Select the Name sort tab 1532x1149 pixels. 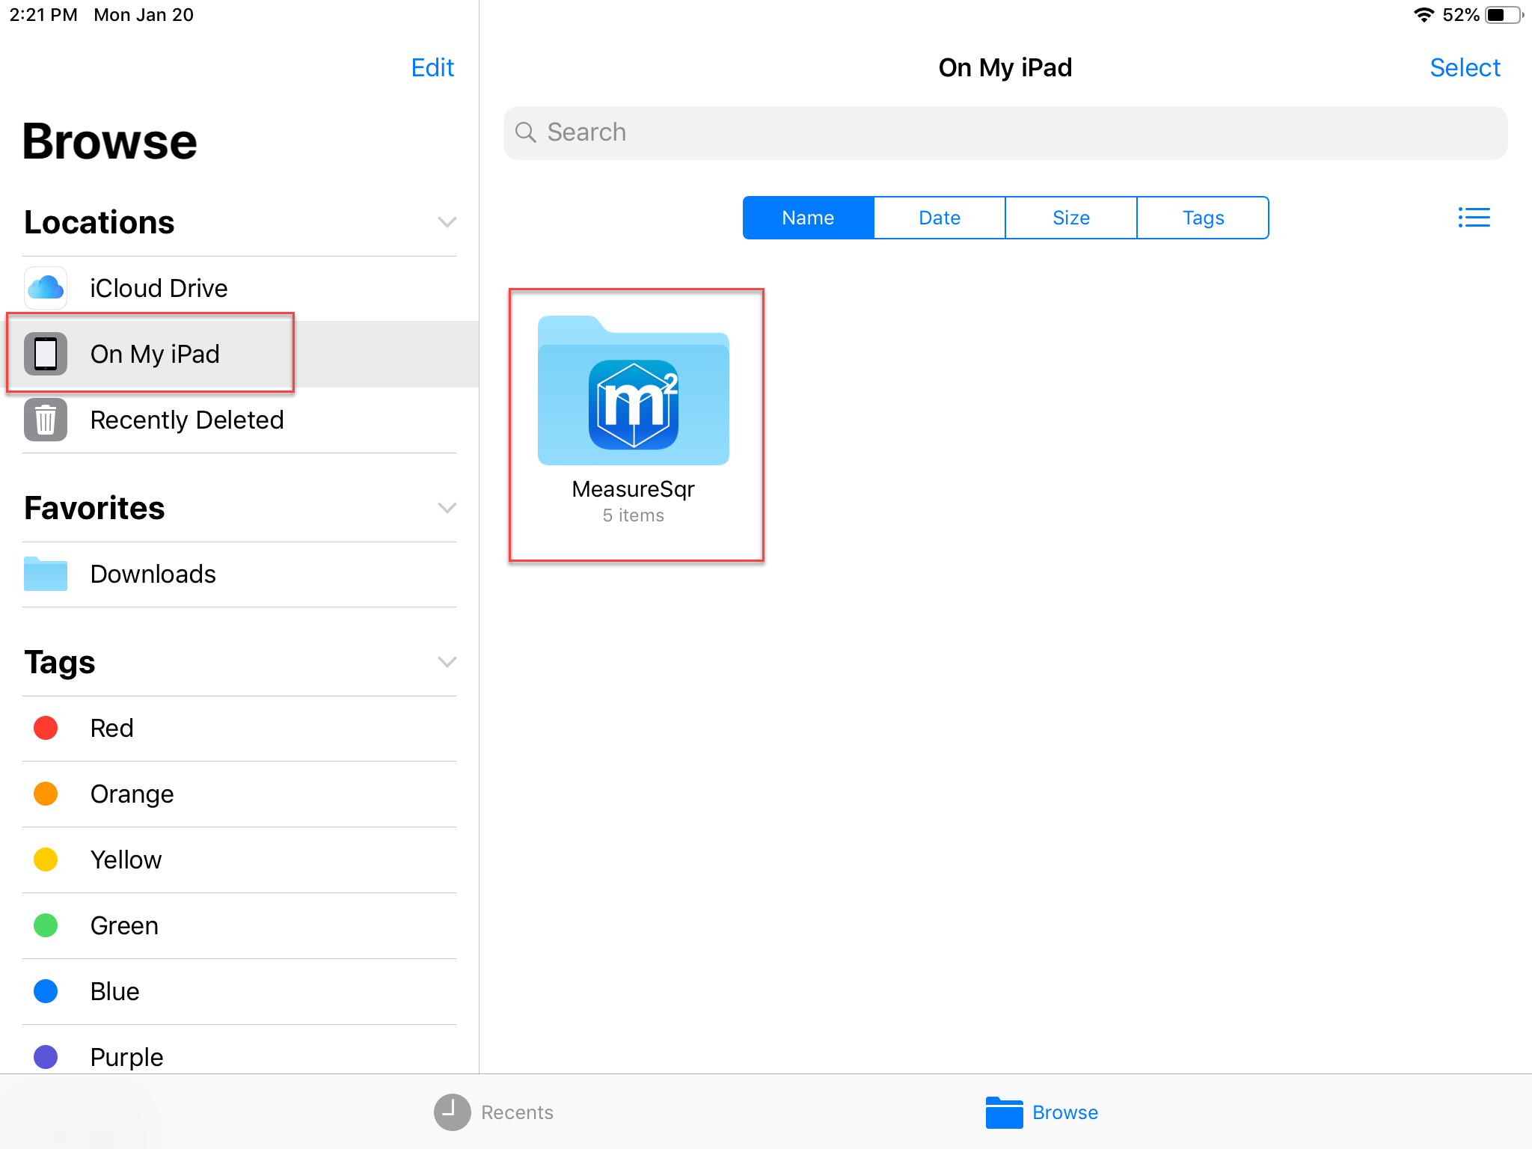click(x=808, y=218)
